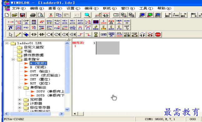Click the SIN trigonometric function icon
202x122 pixels.
tap(49, 27)
